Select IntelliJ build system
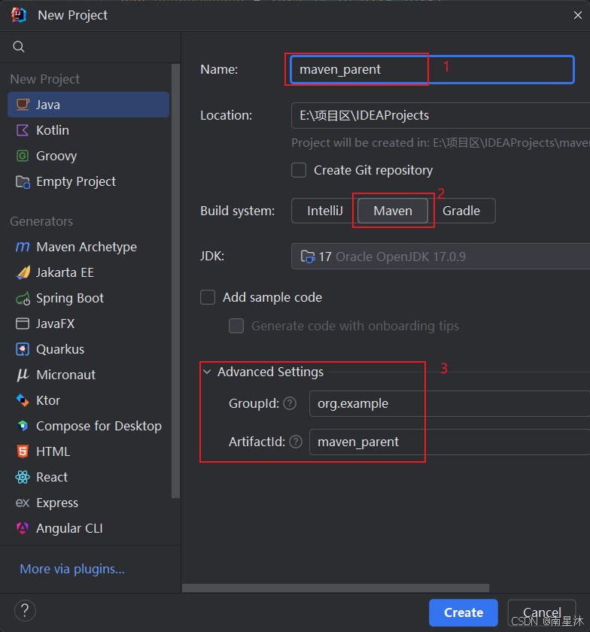 (x=324, y=211)
